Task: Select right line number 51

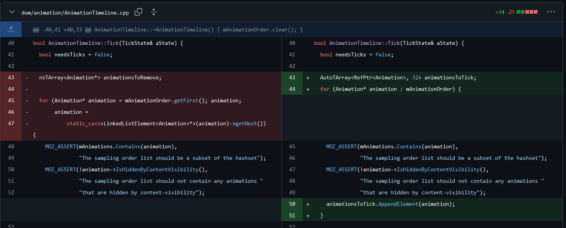Action: point(292,216)
